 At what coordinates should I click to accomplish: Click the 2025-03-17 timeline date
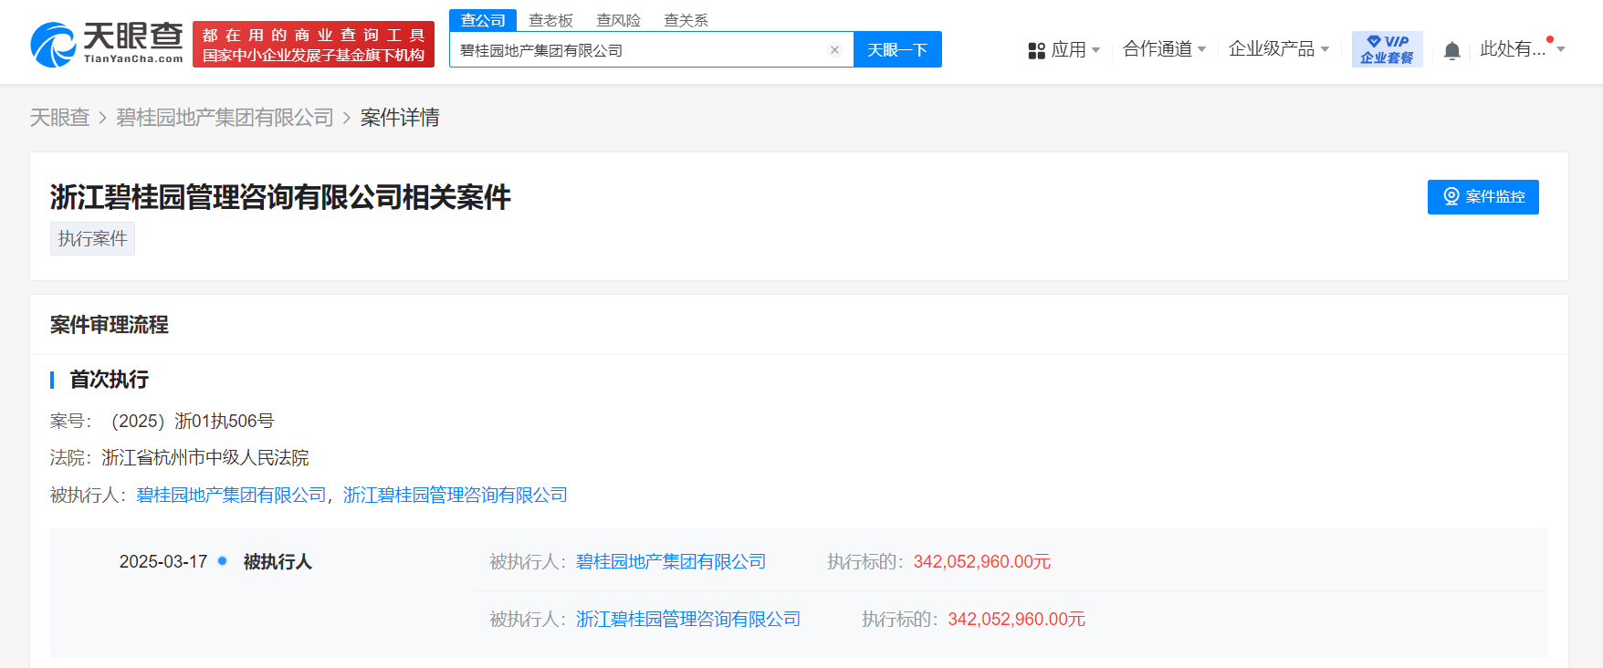(163, 562)
